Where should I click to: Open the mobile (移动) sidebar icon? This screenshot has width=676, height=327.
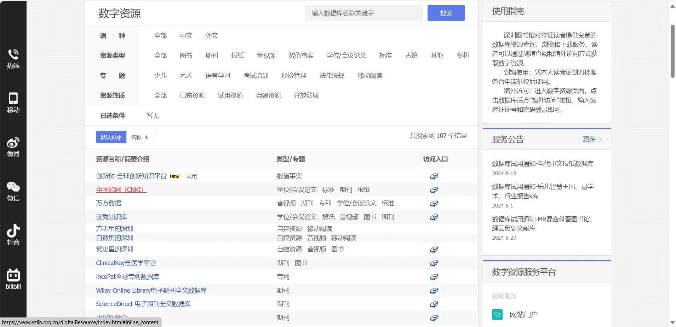click(x=13, y=98)
